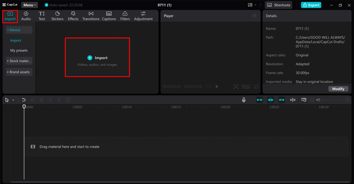Toggle the Player fullscreen icon
This screenshot has width=354, height=184.
click(x=256, y=87)
